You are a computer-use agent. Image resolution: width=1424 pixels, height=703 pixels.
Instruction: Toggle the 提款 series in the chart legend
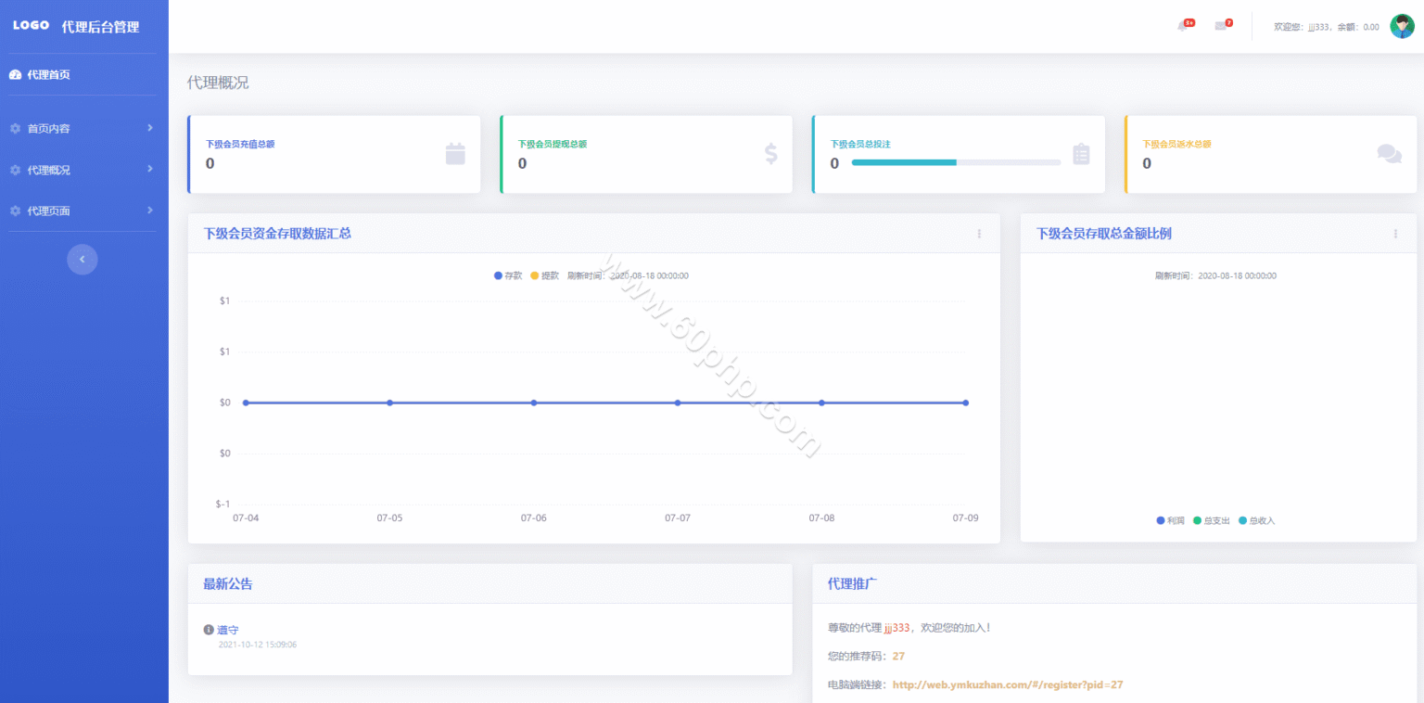(x=545, y=275)
